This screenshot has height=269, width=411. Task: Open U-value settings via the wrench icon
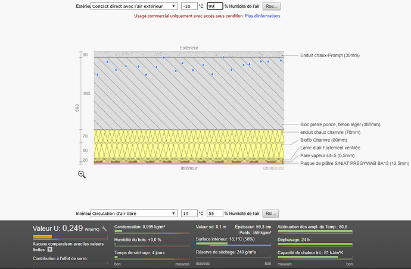[x=104, y=229]
